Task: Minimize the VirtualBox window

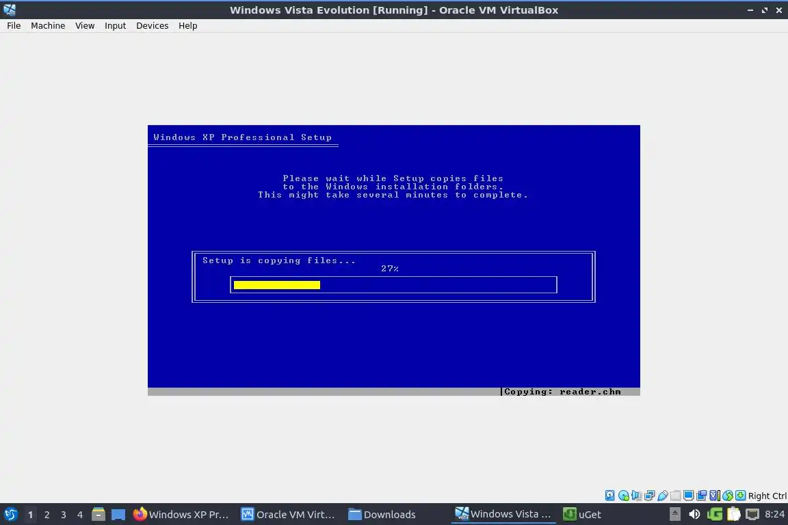Action: click(x=750, y=10)
